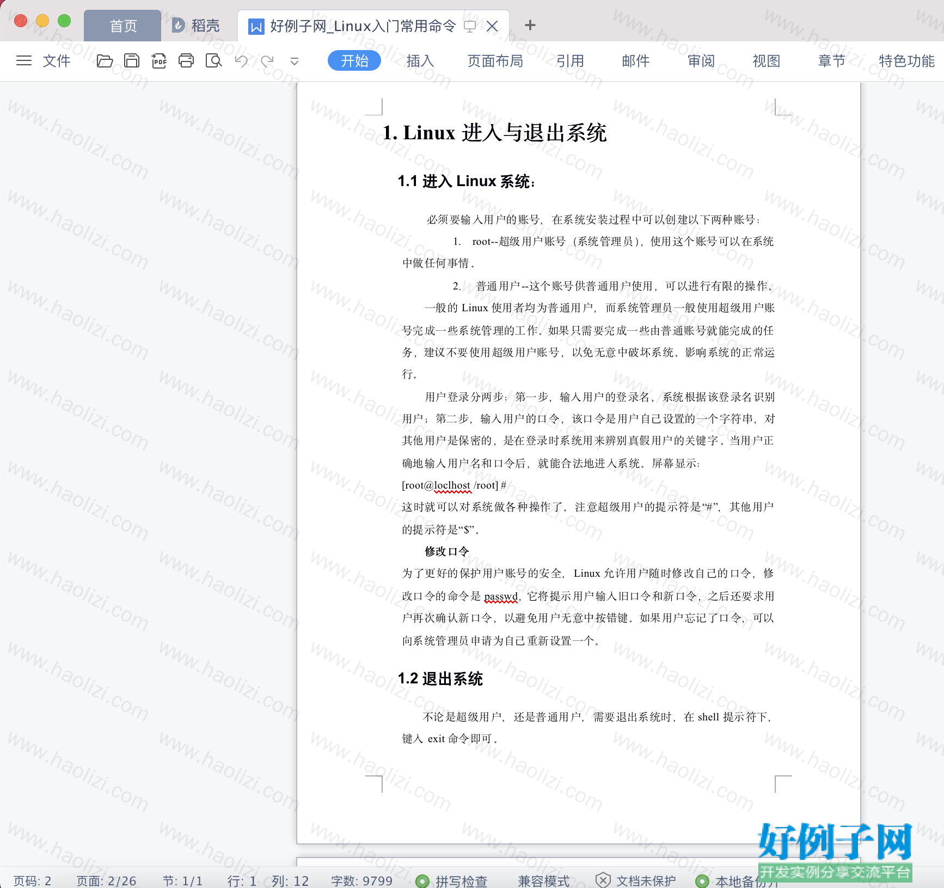Select the 开始 ribbon tab
This screenshot has height=888, width=944.
click(x=354, y=60)
